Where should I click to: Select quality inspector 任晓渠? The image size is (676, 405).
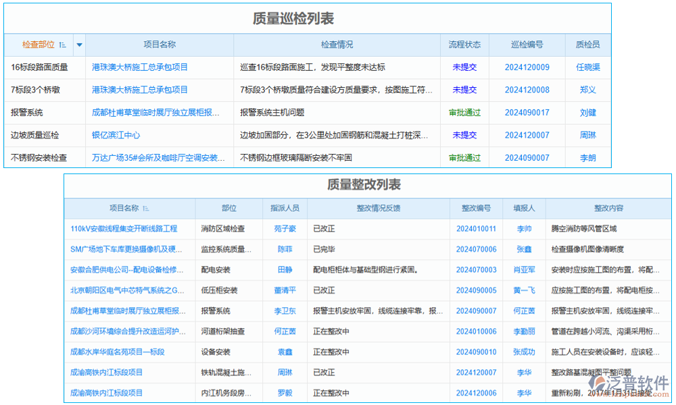pos(587,67)
